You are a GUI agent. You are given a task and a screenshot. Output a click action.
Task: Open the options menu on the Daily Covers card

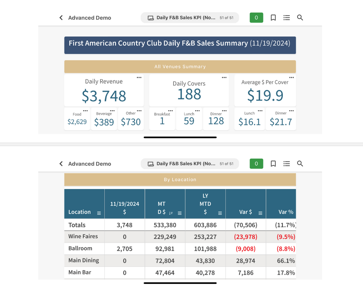coord(224,77)
